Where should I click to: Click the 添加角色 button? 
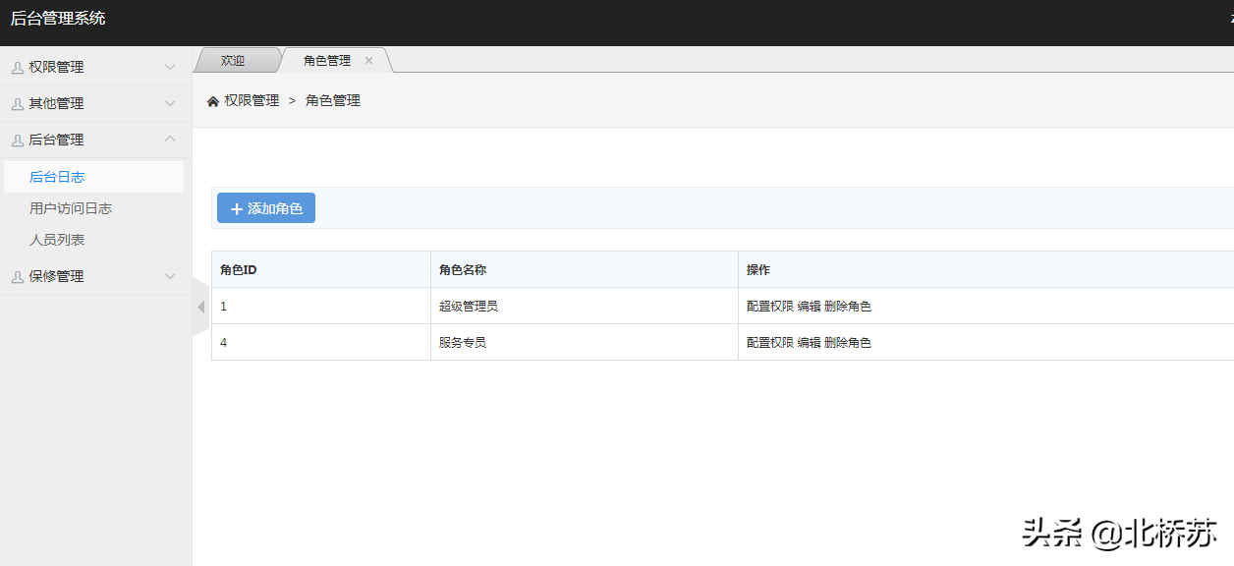(266, 208)
